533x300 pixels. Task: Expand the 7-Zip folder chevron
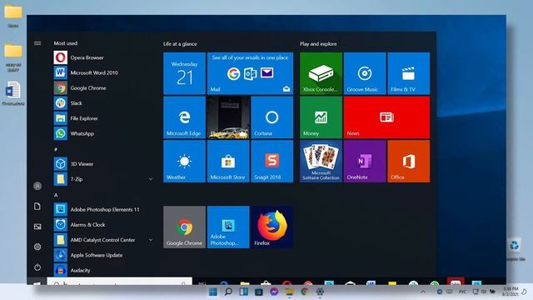151,179
